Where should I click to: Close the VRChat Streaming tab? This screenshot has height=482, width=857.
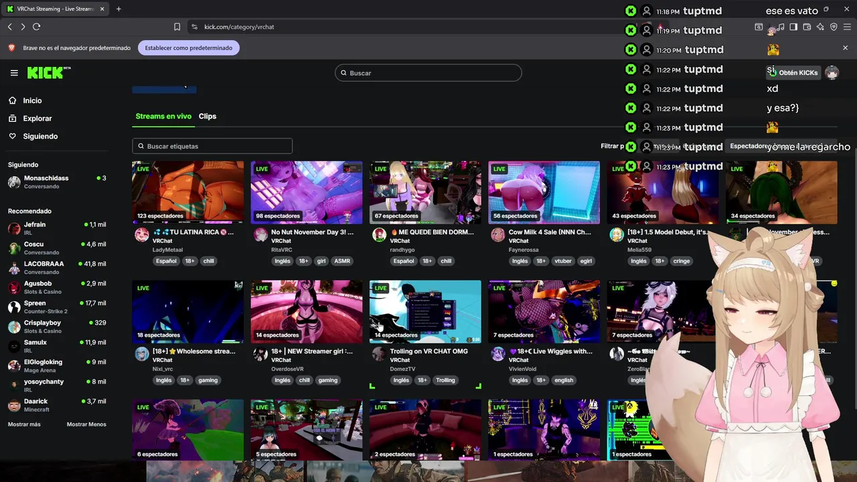(100, 9)
